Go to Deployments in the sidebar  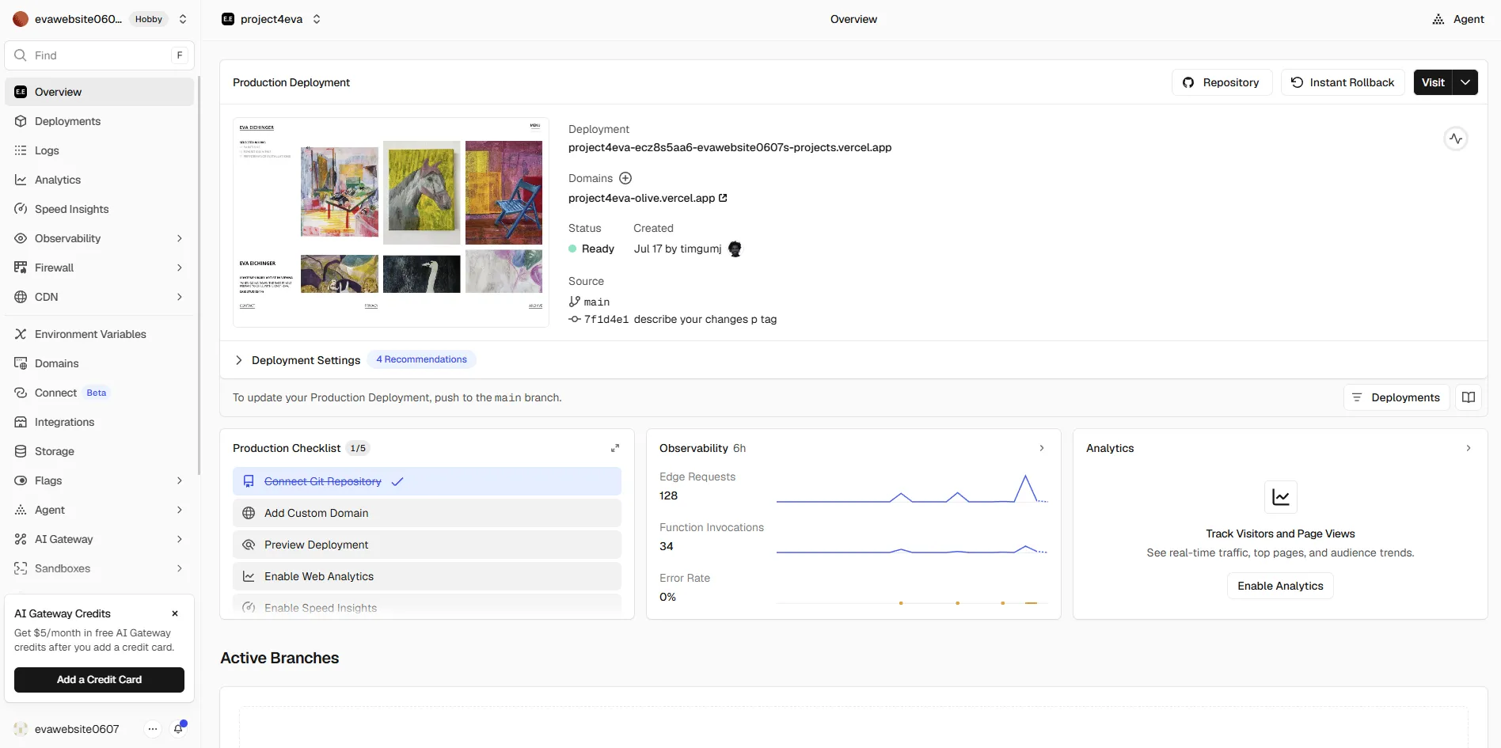(99, 121)
